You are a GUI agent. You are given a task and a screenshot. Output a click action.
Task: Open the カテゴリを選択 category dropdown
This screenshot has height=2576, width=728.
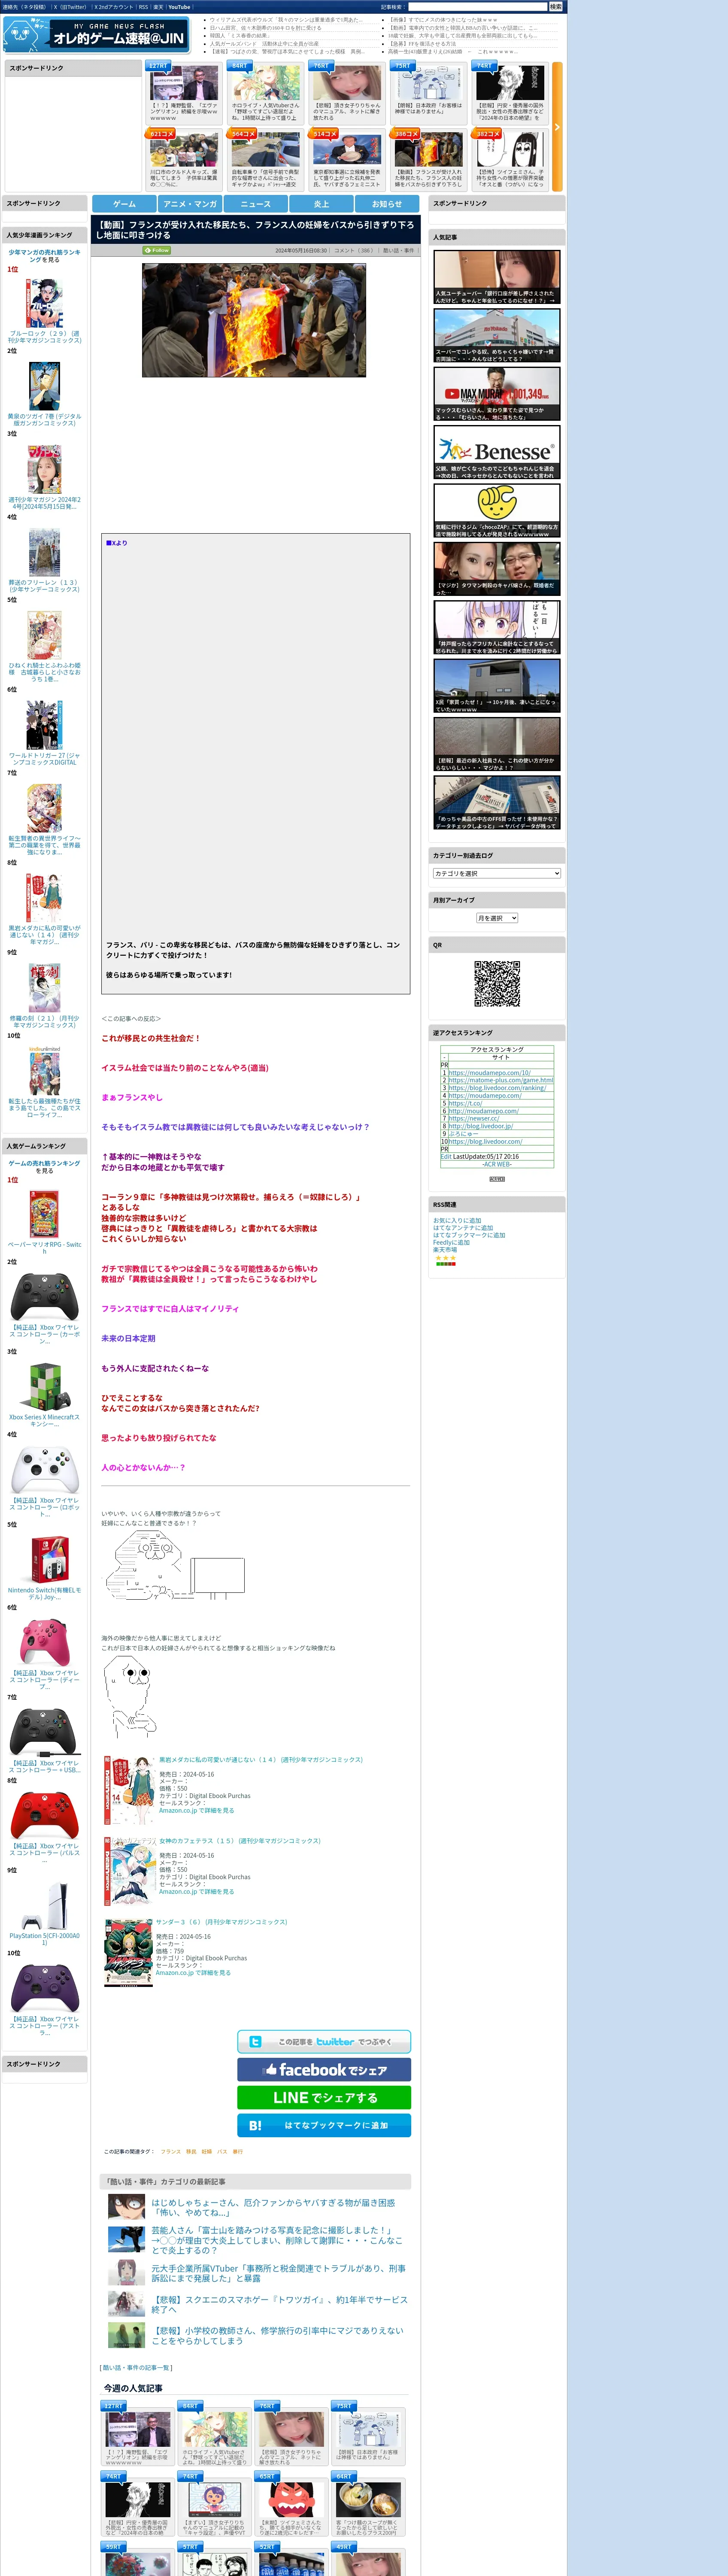[x=496, y=873]
